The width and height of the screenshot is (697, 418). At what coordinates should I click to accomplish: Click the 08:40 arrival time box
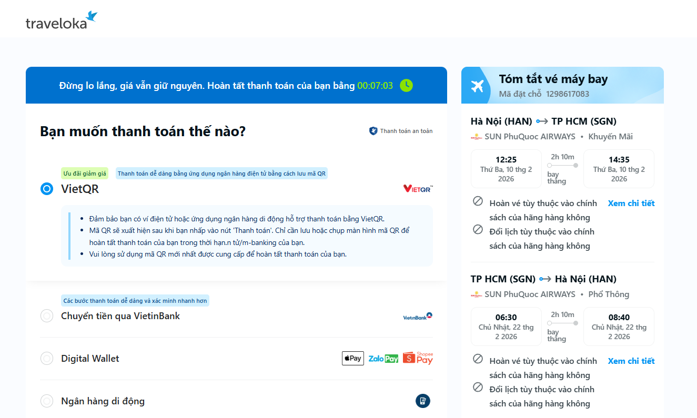(619, 327)
